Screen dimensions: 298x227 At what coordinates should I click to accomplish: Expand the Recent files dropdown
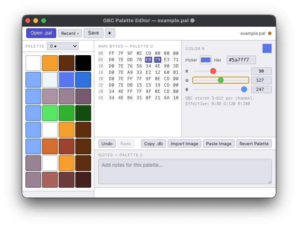click(x=70, y=33)
